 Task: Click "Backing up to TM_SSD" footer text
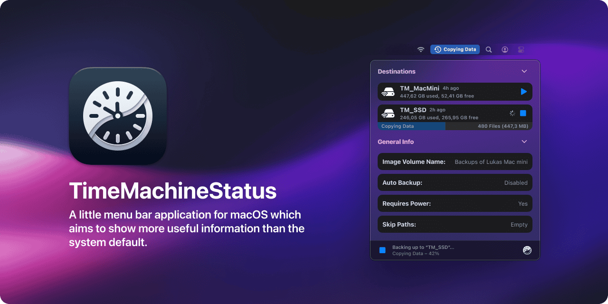click(x=423, y=247)
